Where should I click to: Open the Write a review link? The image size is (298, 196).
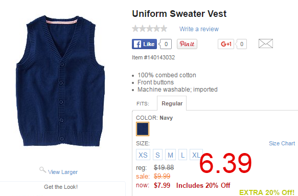click(199, 29)
